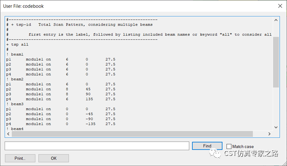Confirm with the OK button

point(54,158)
